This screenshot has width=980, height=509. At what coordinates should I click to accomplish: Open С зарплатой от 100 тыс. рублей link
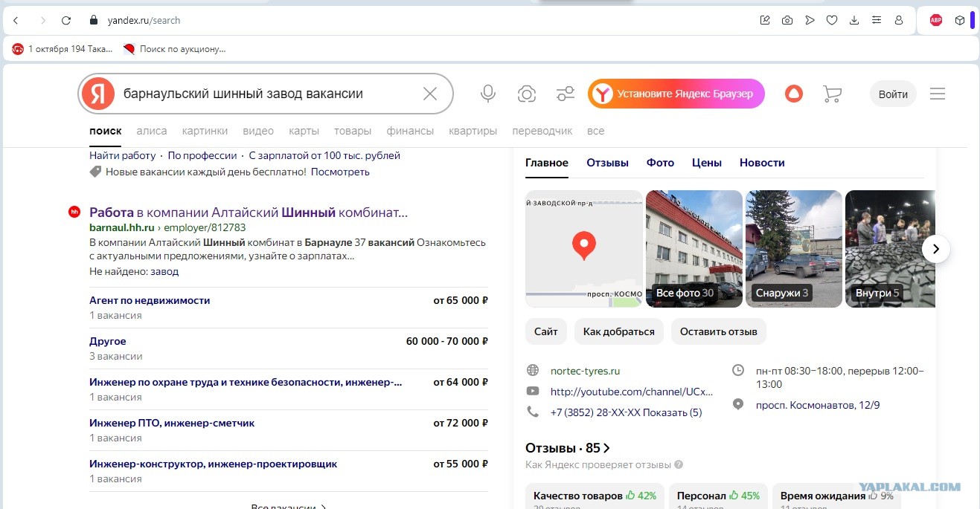pyautogui.click(x=324, y=155)
